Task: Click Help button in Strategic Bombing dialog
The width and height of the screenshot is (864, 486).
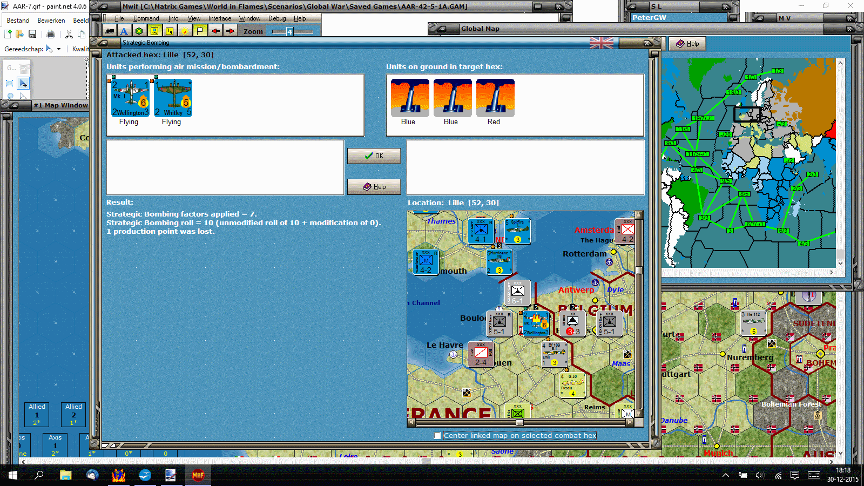Action: pyautogui.click(x=374, y=187)
